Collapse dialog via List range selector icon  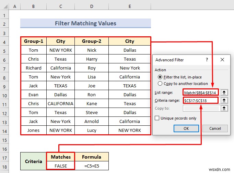(x=224, y=92)
